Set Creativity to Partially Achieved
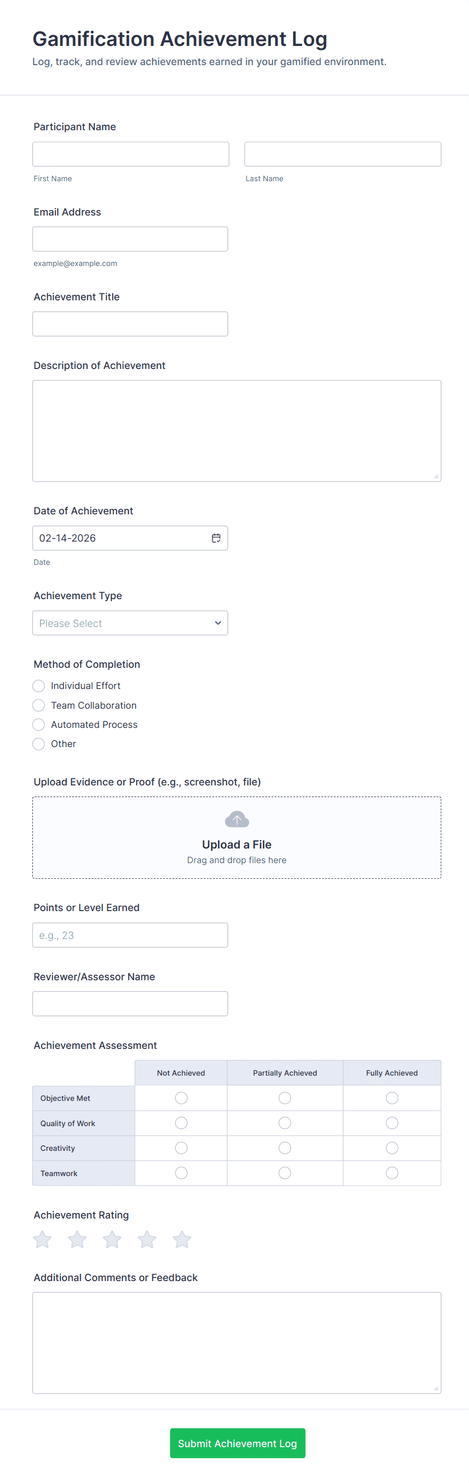Image resolution: width=469 pixels, height=1483 pixels. point(285,1148)
